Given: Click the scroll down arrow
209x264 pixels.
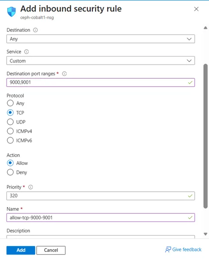Looking at the screenshot, I should coord(206,234).
